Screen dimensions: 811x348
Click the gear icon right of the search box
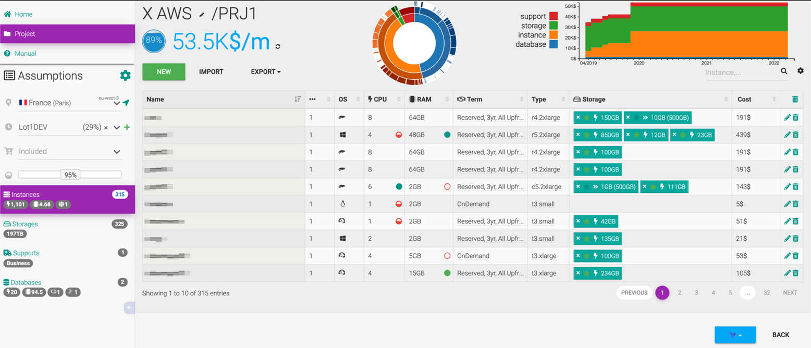pyautogui.click(x=801, y=70)
